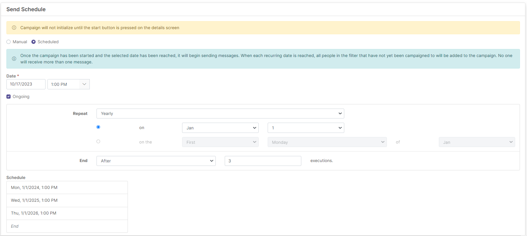Open the day-of-month dropdown showing 1
The width and height of the screenshot is (527, 236).
coord(306,128)
